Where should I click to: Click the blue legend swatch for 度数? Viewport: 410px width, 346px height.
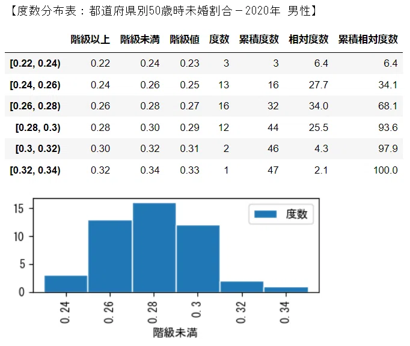coord(265,214)
